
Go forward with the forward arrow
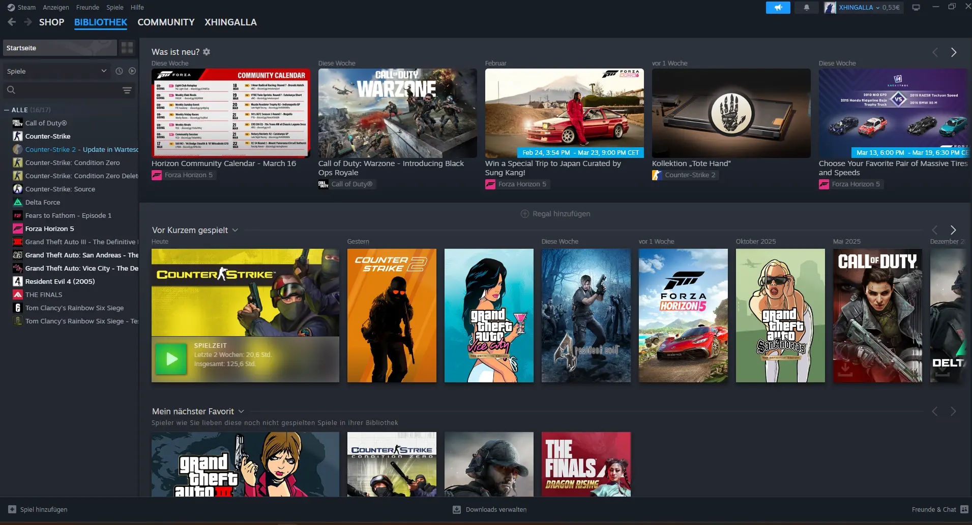[28, 22]
